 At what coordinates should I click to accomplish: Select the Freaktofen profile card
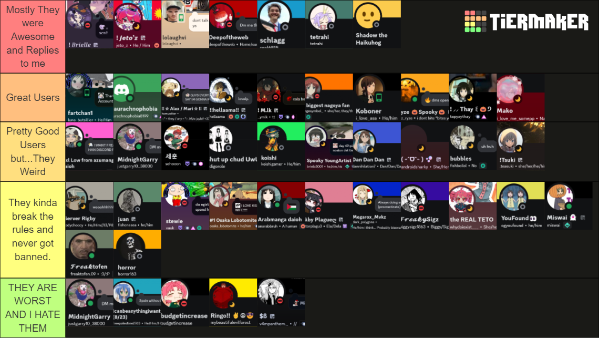pyautogui.click(x=89, y=254)
